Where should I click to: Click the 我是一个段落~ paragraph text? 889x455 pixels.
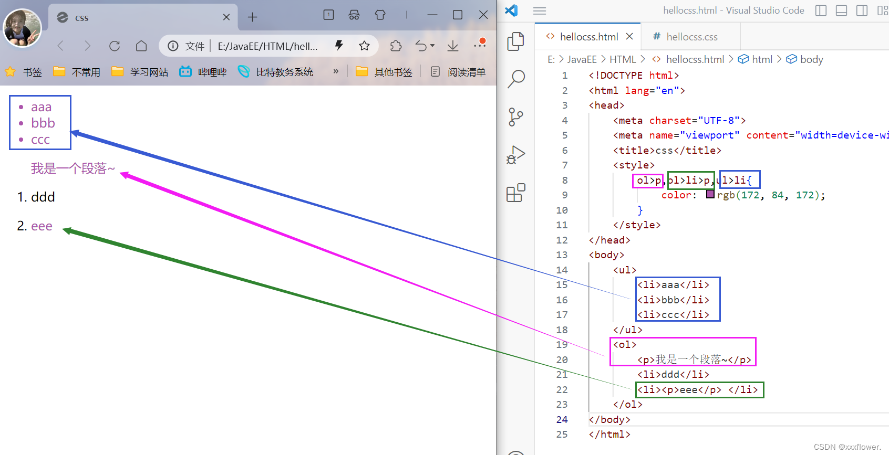tap(73, 168)
